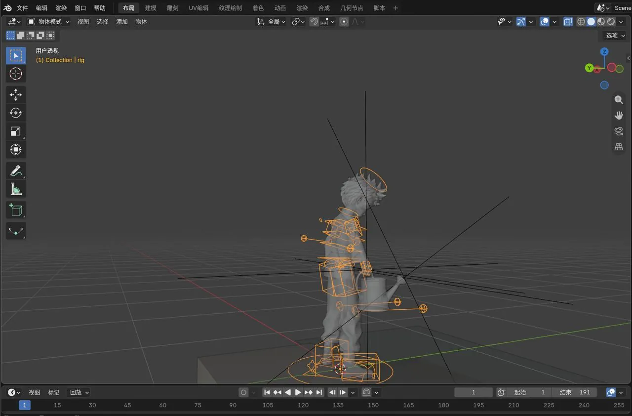Viewport: 632px width, 416px height.
Task: Click the current frame field showing 1
Action: (474, 392)
